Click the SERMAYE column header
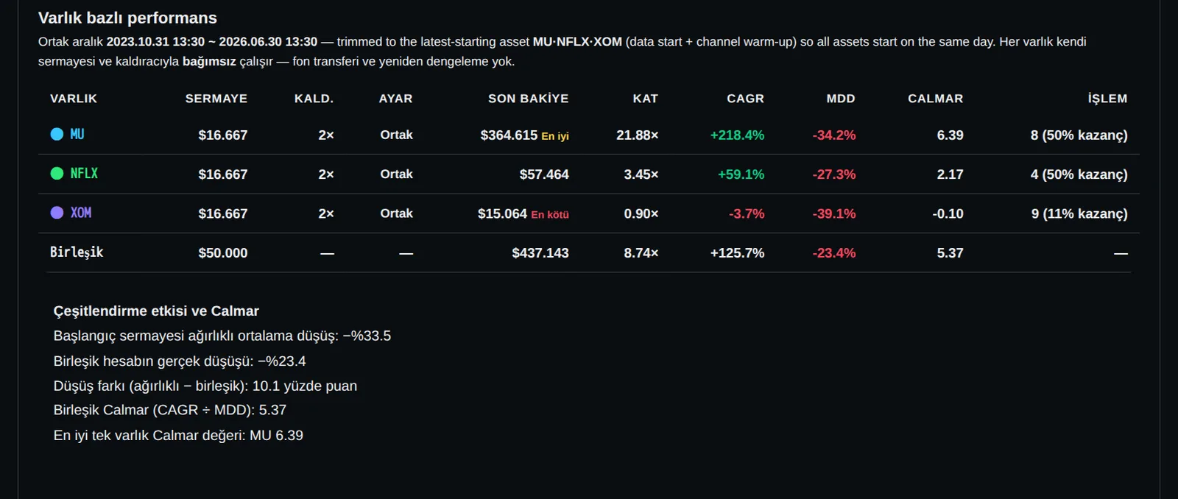The image size is (1178, 499). 216,99
